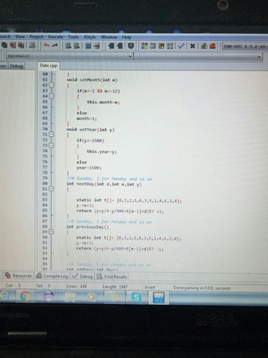Click code line 'int previousDay()'
The image size is (268, 358).
88,227
